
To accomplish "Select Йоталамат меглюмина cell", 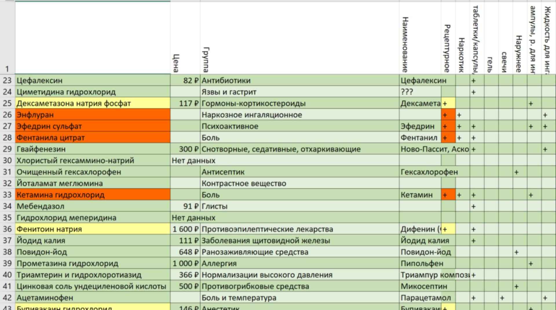I will point(93,183).
